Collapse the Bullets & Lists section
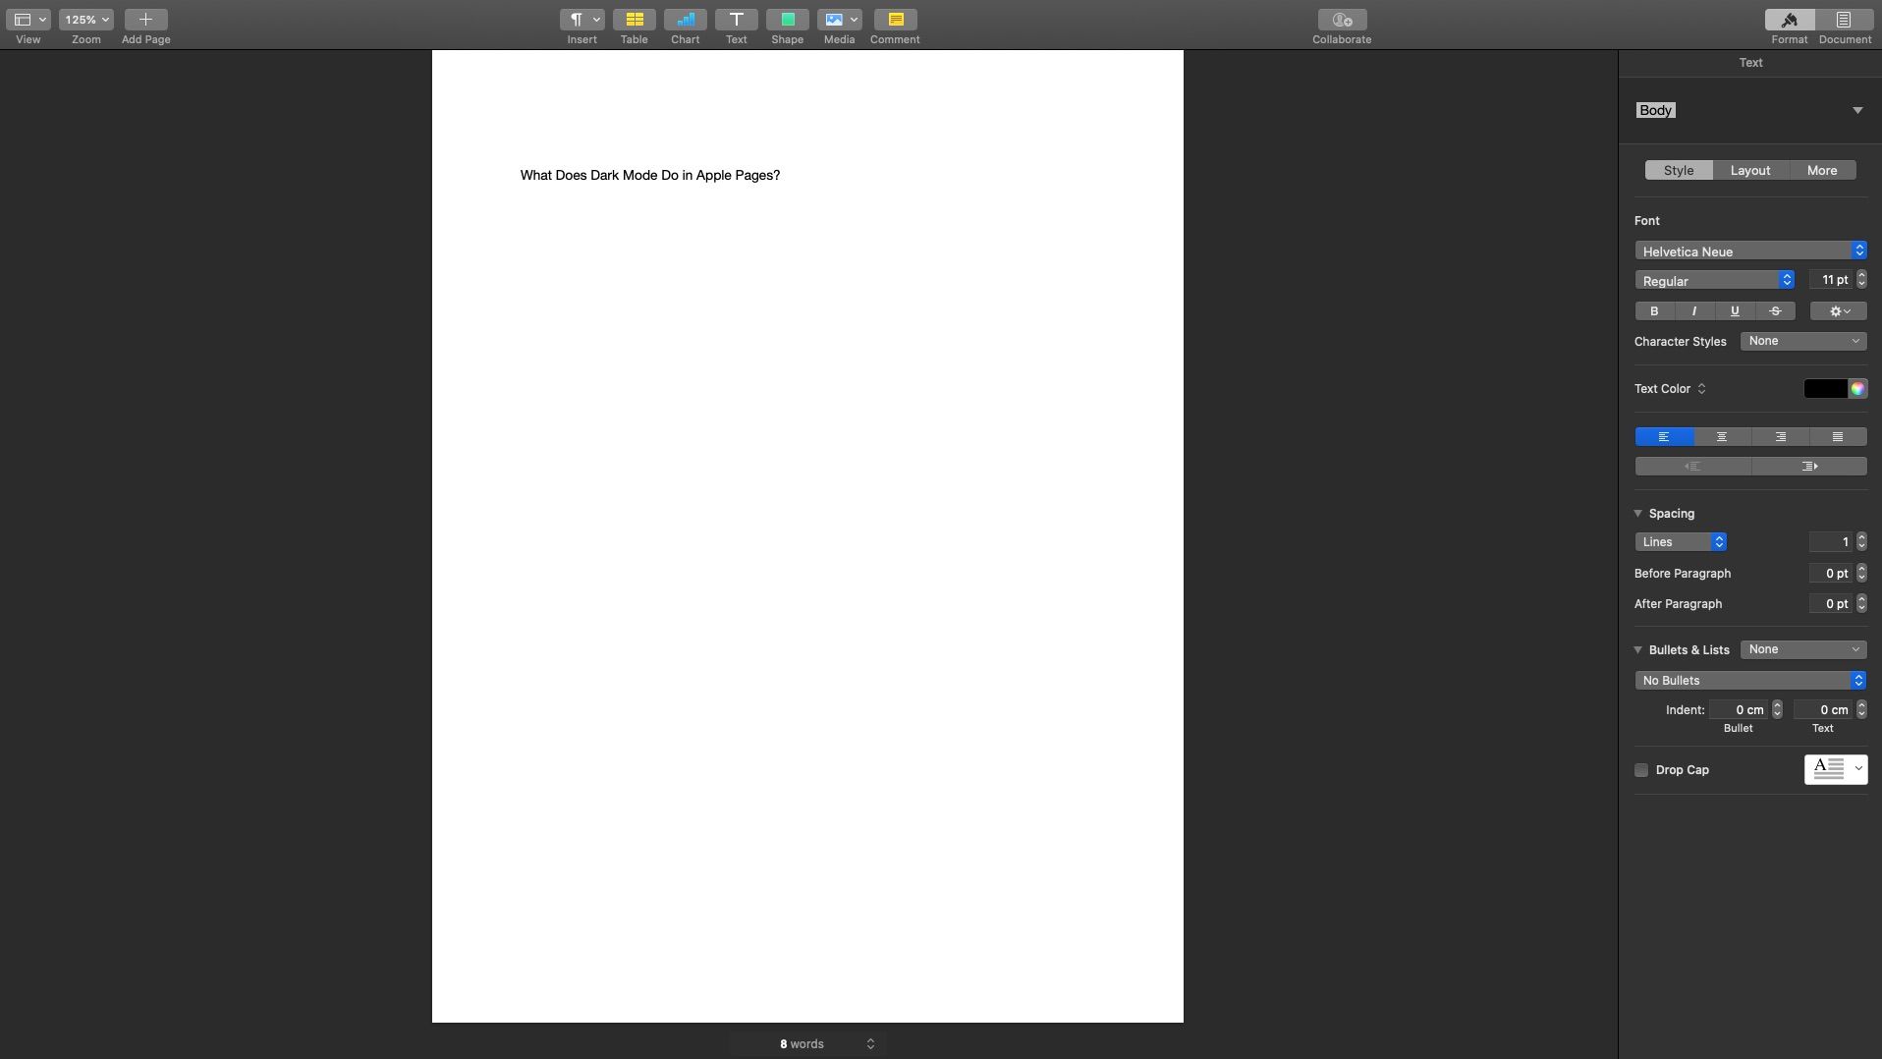The image size is (1882, 1059). pos(1638,650)
